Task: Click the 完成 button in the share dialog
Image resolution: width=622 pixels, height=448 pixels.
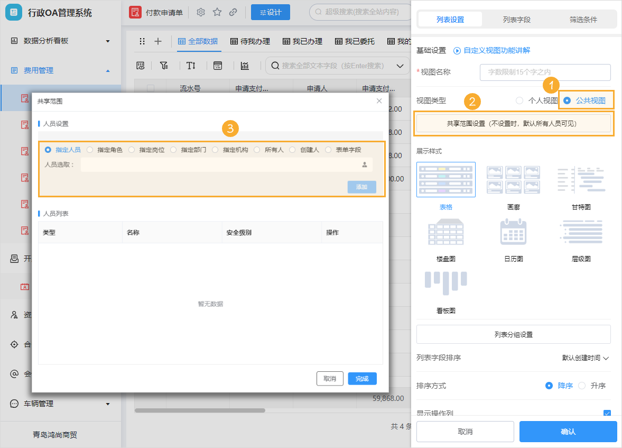Action: pyautogui.click(x=362, y=379)
